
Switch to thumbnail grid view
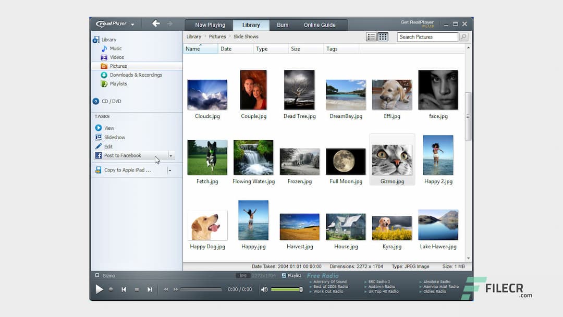tap(384, 36)
